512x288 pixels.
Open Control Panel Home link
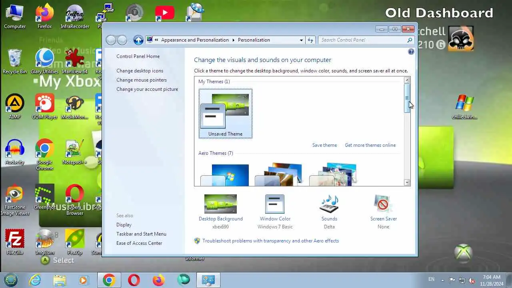pos(138,56)
